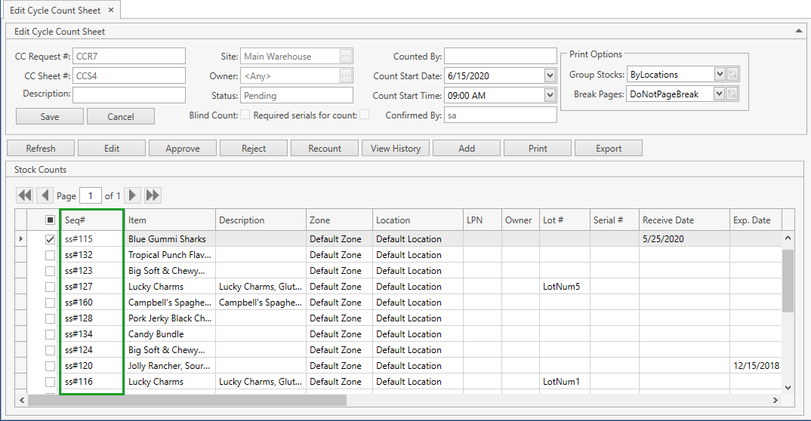Jump to last page of stock counts
Image resolution: width=811 pixels, height=421 pixels.
(153, 195)
